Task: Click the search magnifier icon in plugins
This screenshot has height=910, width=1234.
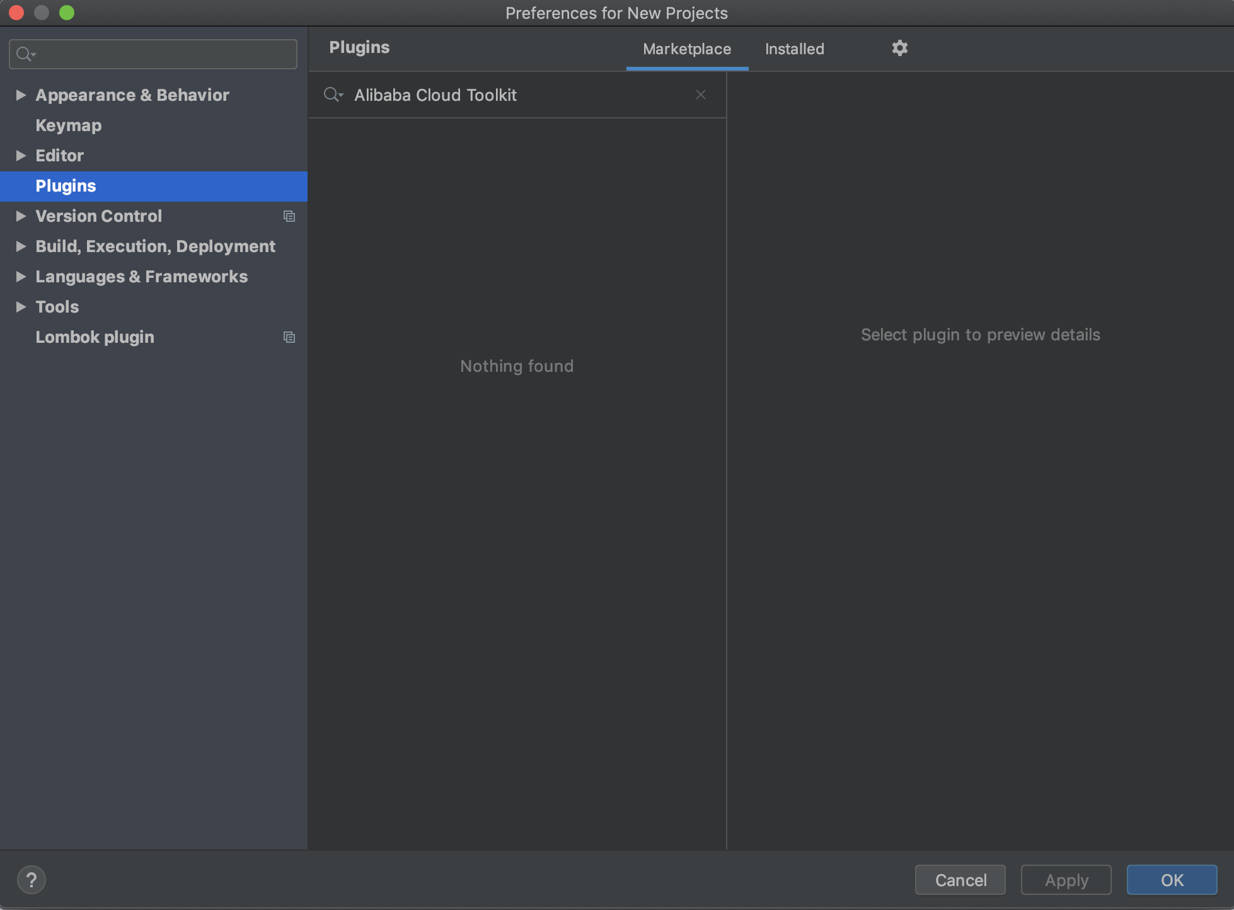Action: click(333, 94)
